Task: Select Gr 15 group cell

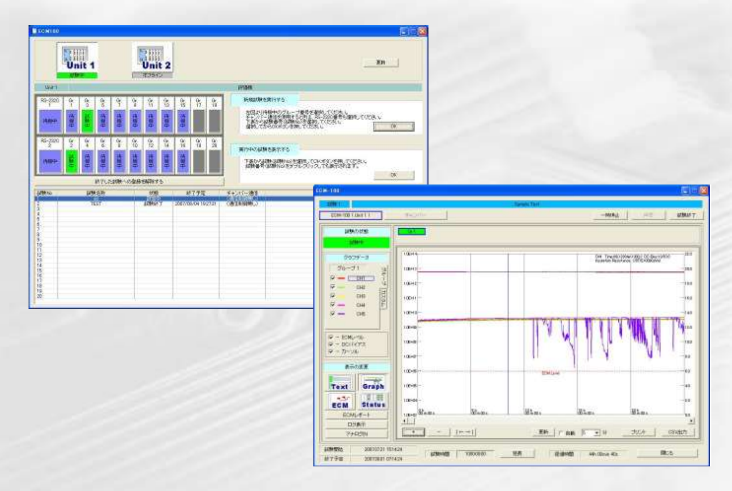Action: pyautogui.click(x=183, y=121)
